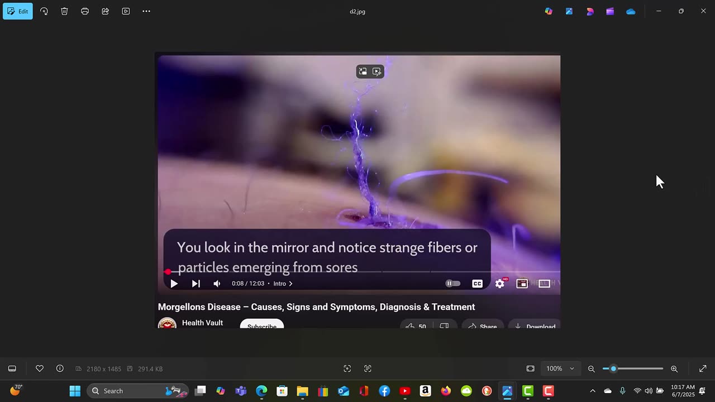Enter full screen with the expand arrows
Screen dimensions: 715x402
coord(703,368)
